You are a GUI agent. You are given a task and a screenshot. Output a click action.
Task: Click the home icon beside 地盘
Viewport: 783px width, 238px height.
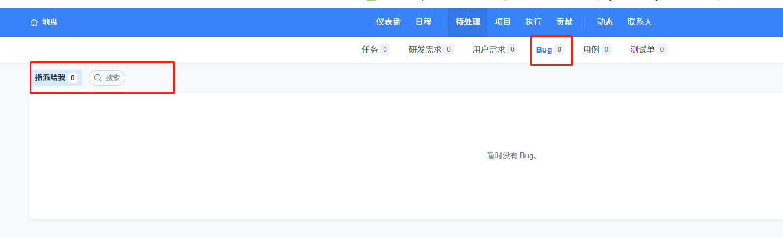(x=34, y=22)
